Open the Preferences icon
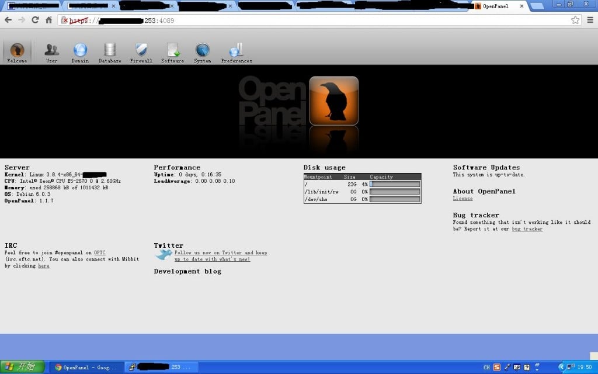Image resolution: width=598 pixels, height=374 pixels. pyautogui.click(x=236, y=51)
